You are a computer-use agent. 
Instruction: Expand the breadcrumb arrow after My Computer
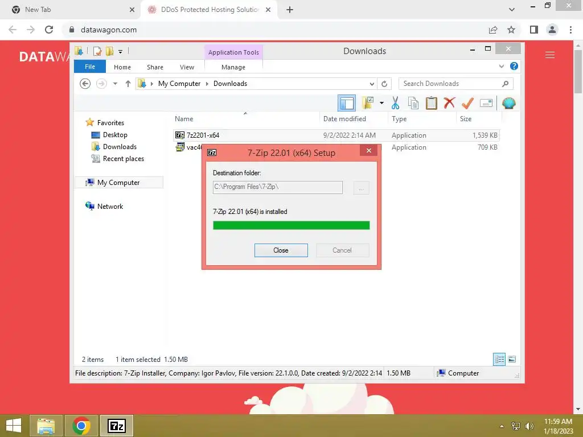(207, 84)
